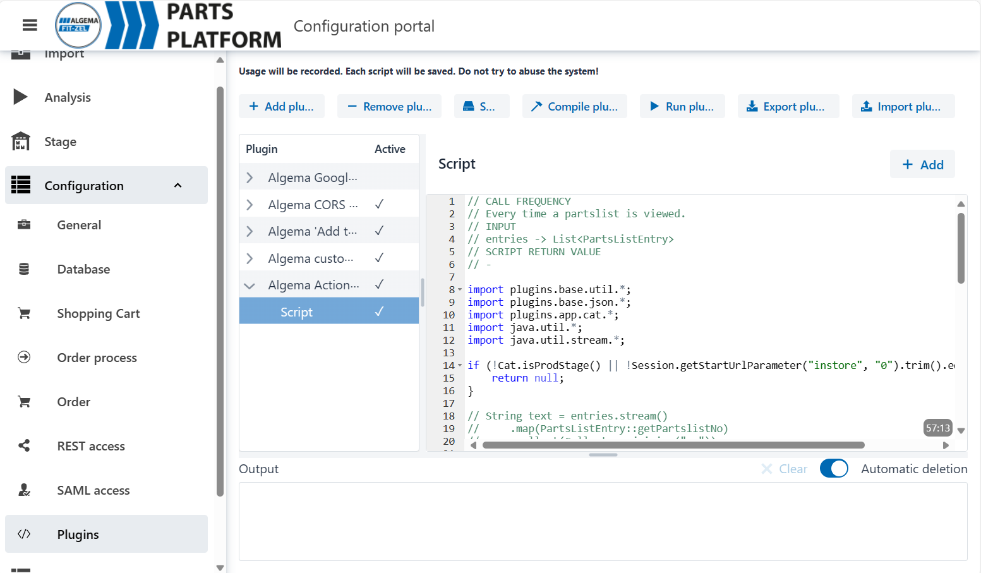981x573 pixels.
Task: Click the Plugins code icon
Action: 24,534
